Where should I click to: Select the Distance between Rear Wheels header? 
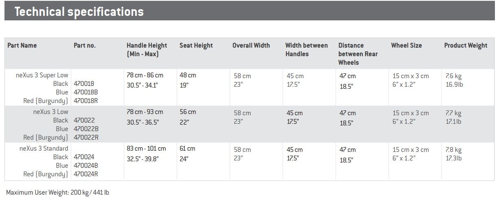(358, 54)
